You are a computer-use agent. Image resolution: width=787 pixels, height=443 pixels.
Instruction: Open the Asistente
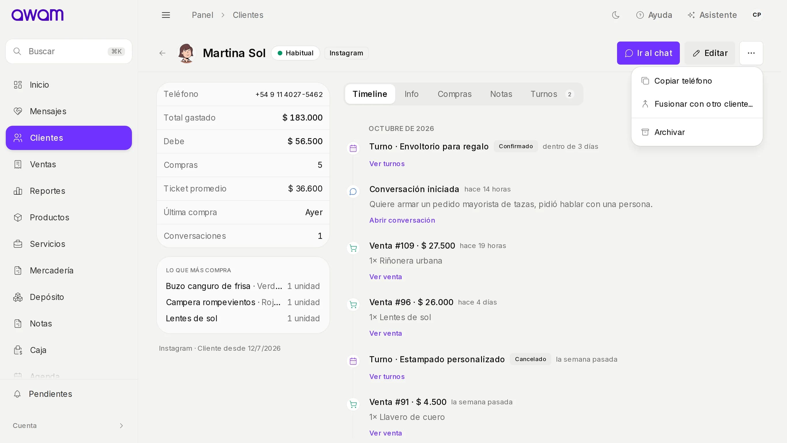coord(712,15)
